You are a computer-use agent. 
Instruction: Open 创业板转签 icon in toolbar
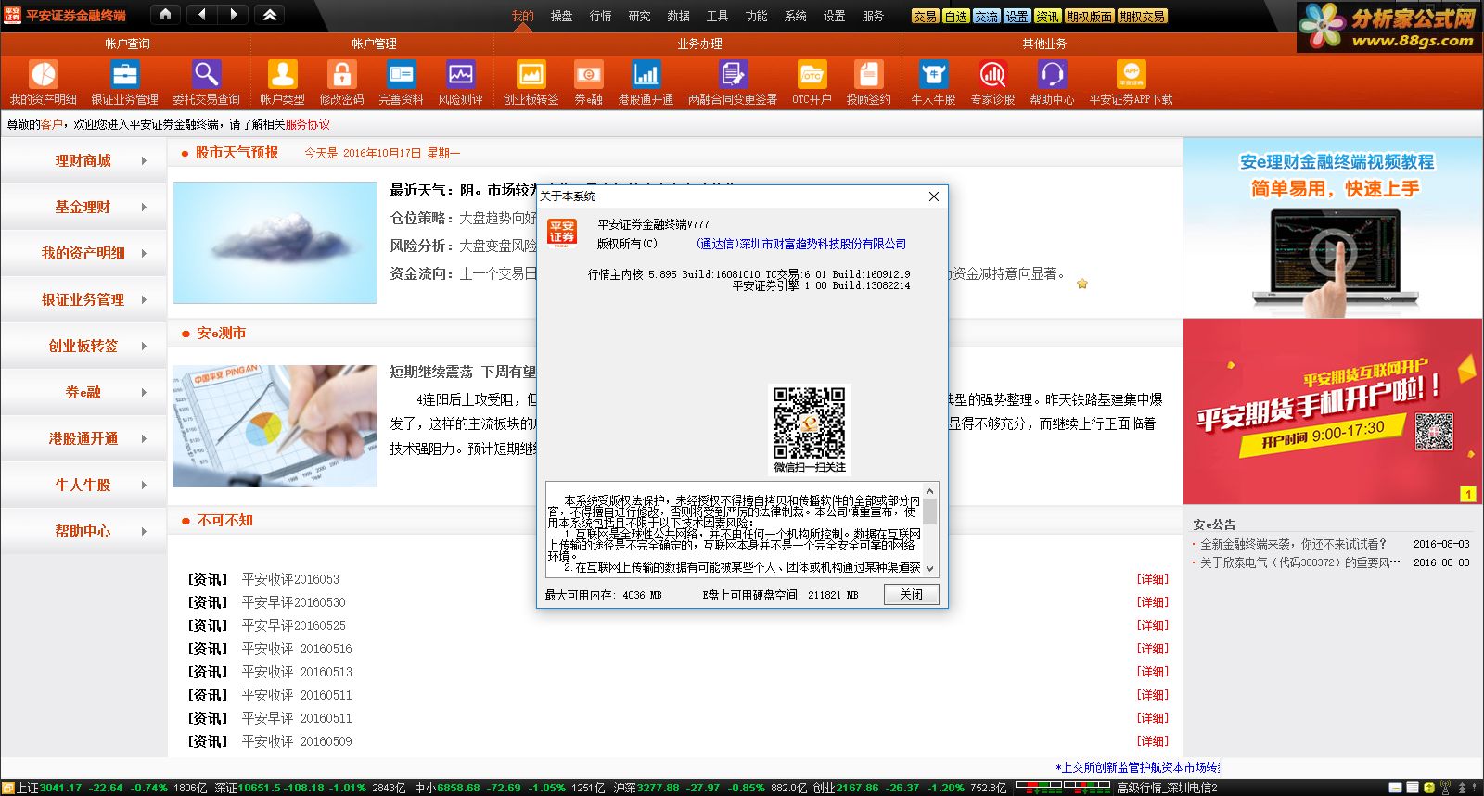click(531, 74)
